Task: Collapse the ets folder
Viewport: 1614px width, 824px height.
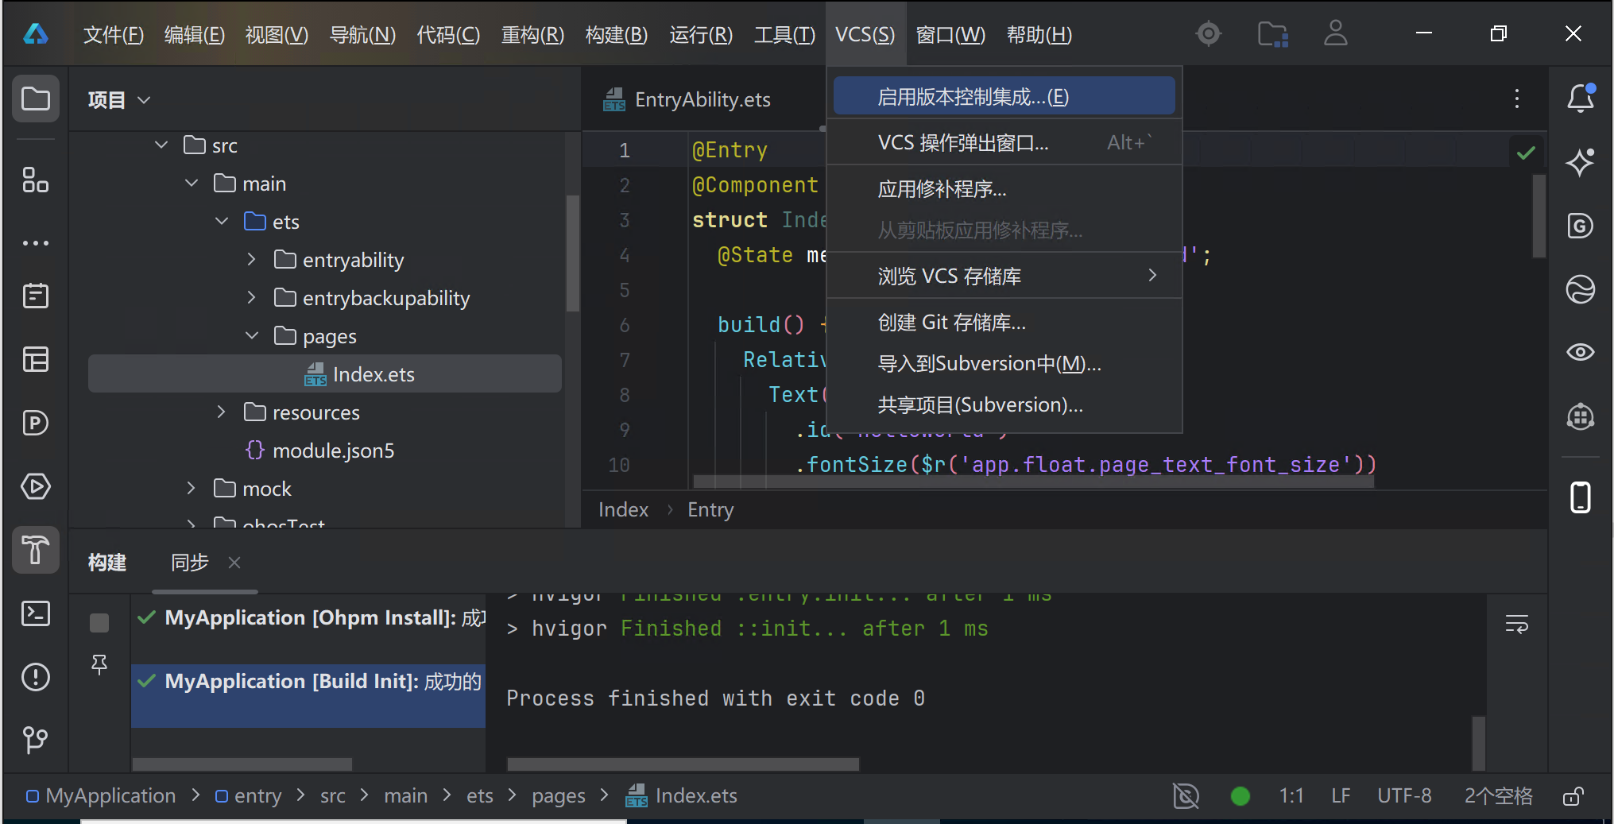Action: point(222,221)
